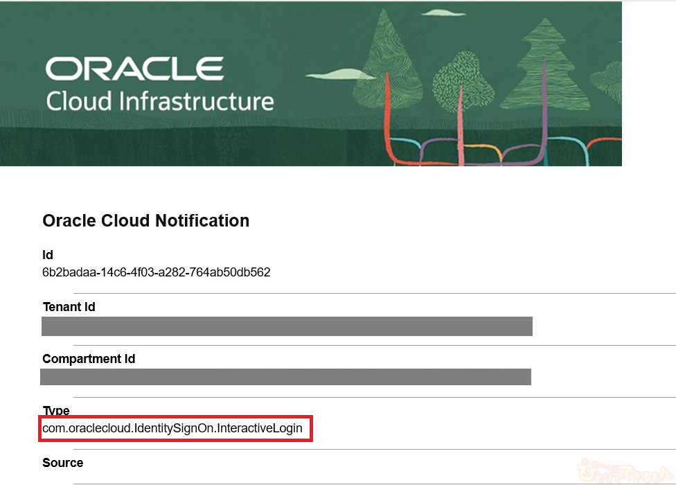
Task: Click the Source field label
Action: (x=62, y=463)
